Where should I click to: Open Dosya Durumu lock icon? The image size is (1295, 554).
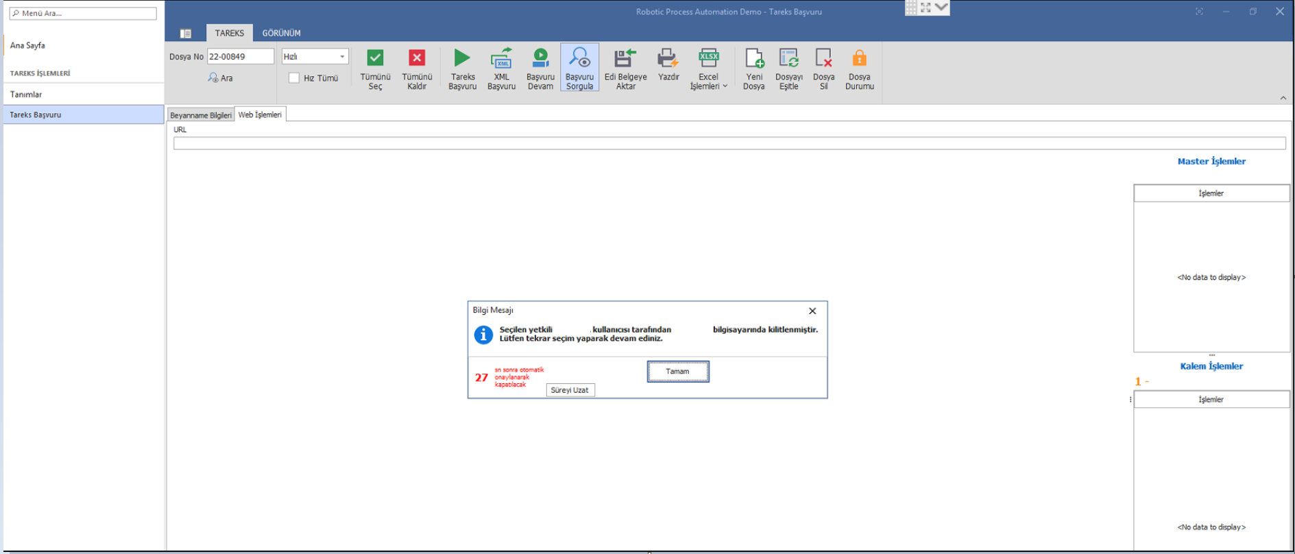[859, 59]
